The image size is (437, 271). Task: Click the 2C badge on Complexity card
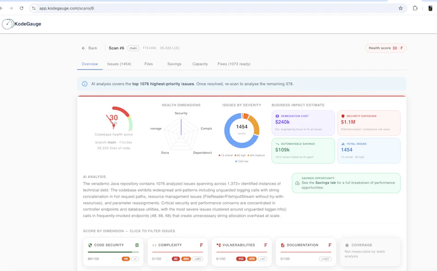[175, 259]
